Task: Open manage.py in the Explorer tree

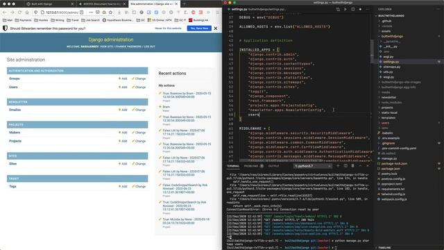Action: pos(390,158)
